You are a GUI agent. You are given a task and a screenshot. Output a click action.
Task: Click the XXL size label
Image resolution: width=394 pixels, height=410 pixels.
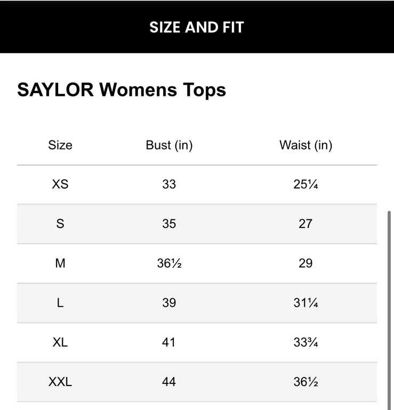pos(60,382)
